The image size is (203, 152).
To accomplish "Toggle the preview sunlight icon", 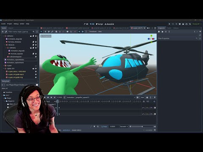I will tap(79, 32).
